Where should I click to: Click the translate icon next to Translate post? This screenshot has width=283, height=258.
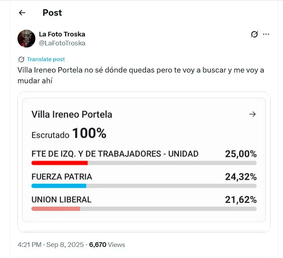point(21,59)
